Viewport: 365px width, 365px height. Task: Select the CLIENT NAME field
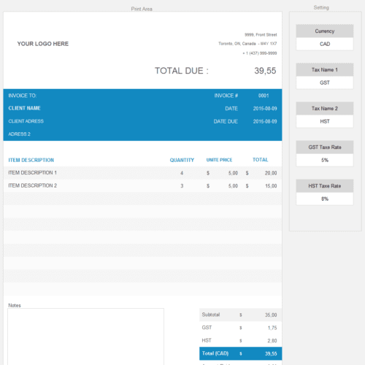[25, 108]
